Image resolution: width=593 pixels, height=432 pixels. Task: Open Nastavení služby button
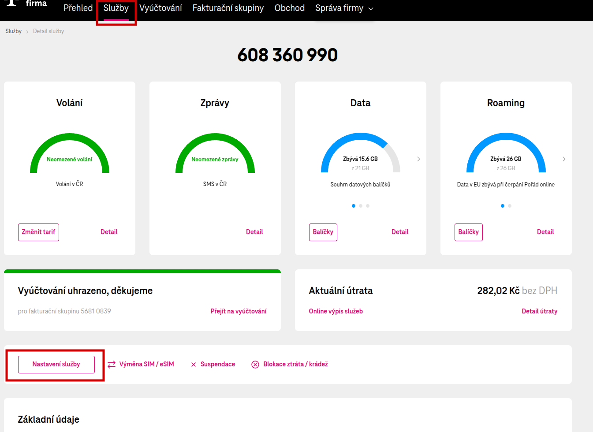point(56,365)
